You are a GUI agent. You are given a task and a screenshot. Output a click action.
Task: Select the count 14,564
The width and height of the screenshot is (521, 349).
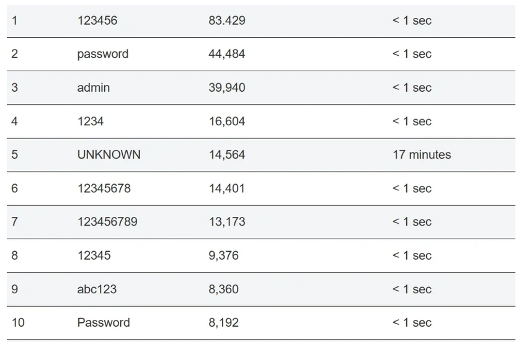click(226, 155)
